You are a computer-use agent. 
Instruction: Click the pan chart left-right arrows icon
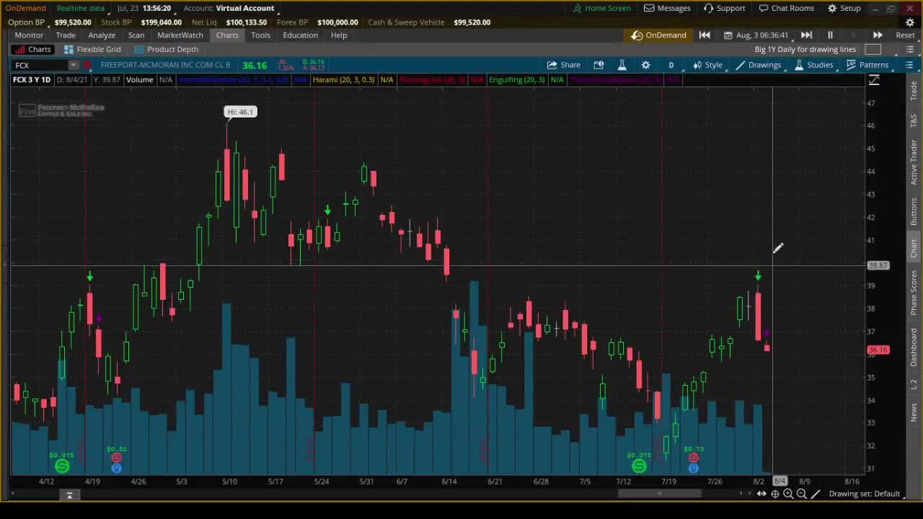tap(761, 494)
